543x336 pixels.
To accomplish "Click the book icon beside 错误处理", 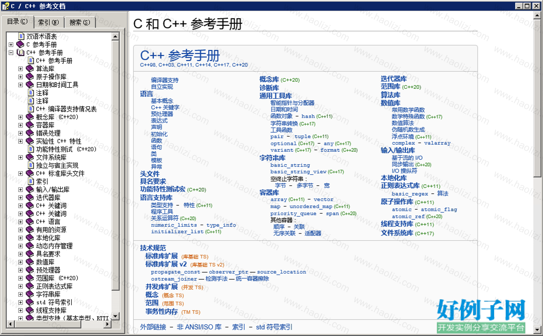I will [30, 133].
